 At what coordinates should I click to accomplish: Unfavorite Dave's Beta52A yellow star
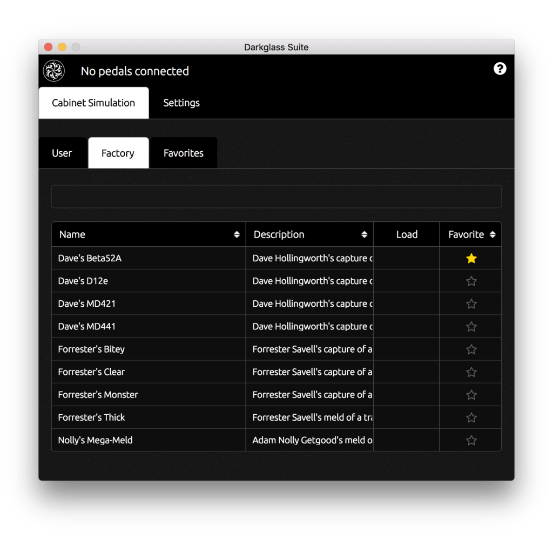tap(471, 259)
